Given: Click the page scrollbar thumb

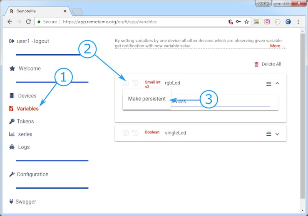Looking at the screenshot, I should pos(303,116).
